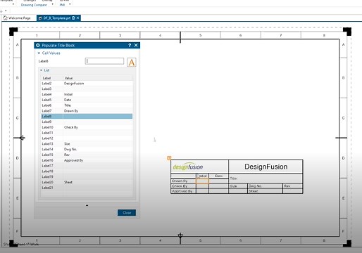Click the Rev cell in title block
Screen dimensions: 362x253
point(293,186)
